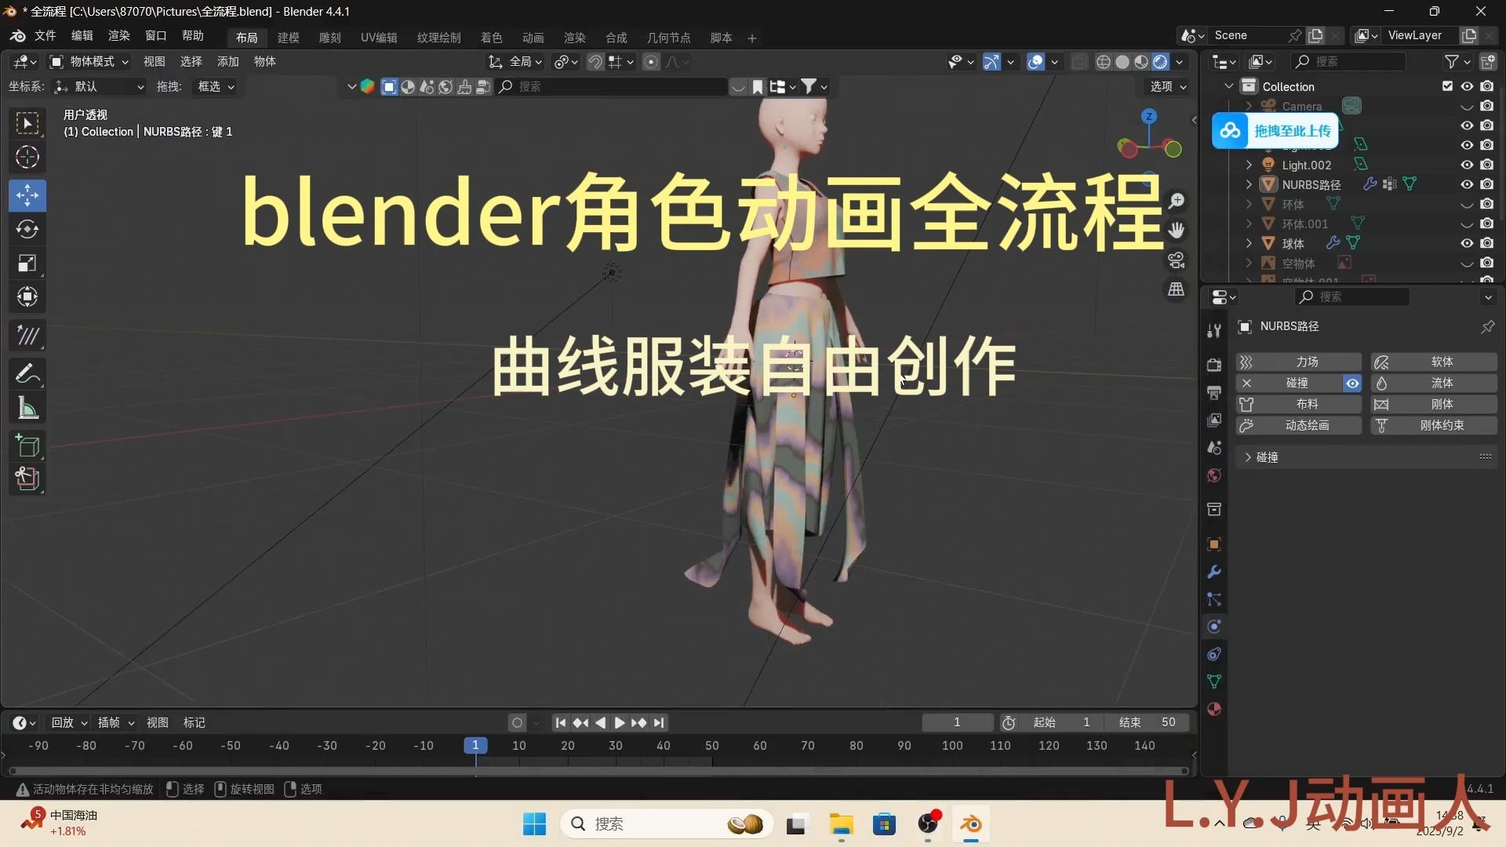Image resolution: width=1506 pixels, height=847 pixels.
Task: Select the Cursor tool in the viewport toolbar
Action: coord(27,158)
